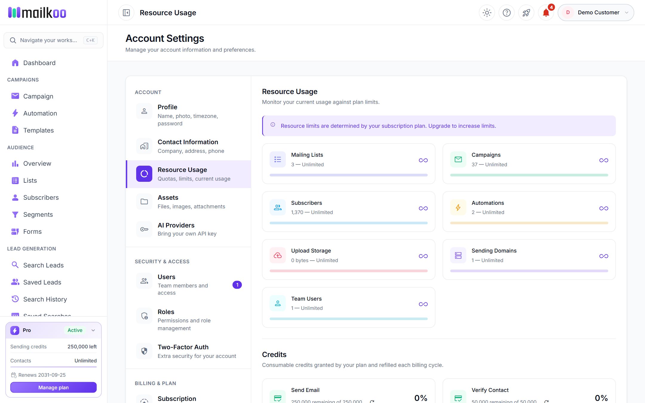Select the Resource Usage settings item

tap(188, 174)
